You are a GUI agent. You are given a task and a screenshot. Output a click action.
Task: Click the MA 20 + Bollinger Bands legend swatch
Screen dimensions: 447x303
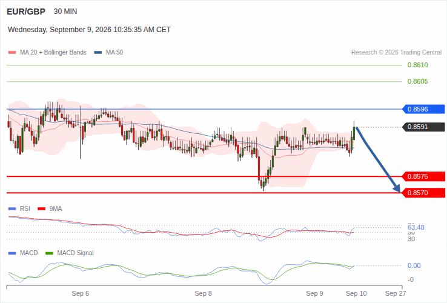click(12, 53)
